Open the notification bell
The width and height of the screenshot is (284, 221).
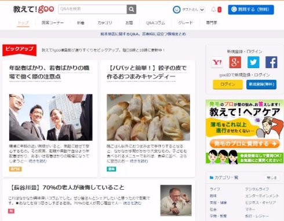(x=213, y=9)
